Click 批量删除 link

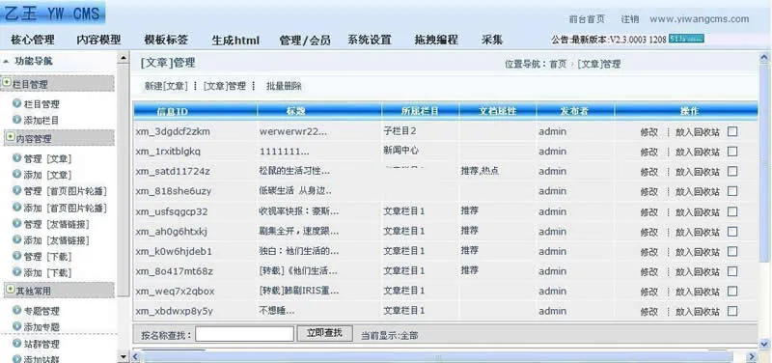coord(284,86)
